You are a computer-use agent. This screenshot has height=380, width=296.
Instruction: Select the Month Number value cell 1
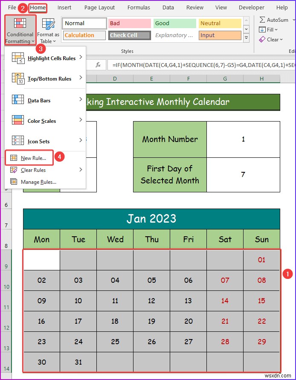click(x=243, y=139)
